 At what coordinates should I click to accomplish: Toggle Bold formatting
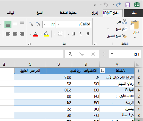click(88, 34)
